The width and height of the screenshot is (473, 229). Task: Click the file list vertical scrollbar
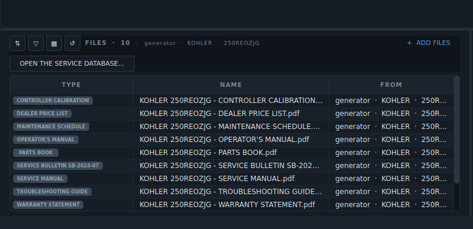tap(456, 130)
